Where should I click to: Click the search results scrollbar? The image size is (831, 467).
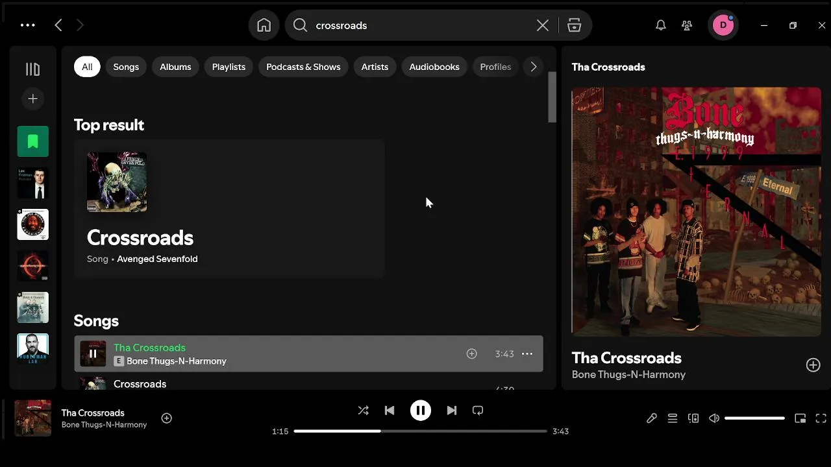tap(552, 97)
